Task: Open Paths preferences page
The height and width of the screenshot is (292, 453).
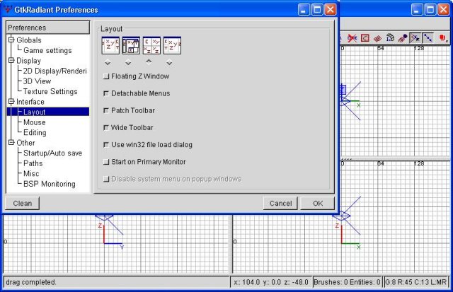Action: click(33, 163)
